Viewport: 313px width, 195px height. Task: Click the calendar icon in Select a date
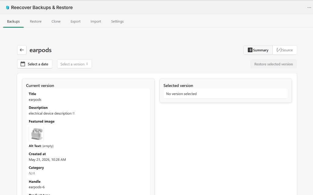pyautogui.click(x=23, y=64)
